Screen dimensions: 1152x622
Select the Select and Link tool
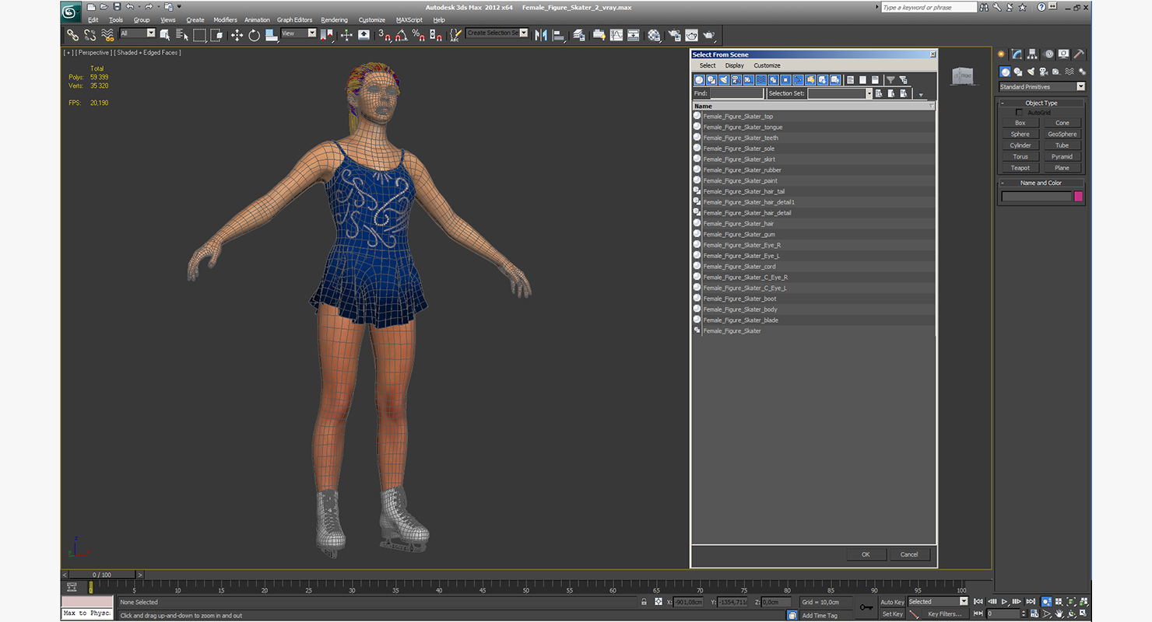click(x=72, y=34)
